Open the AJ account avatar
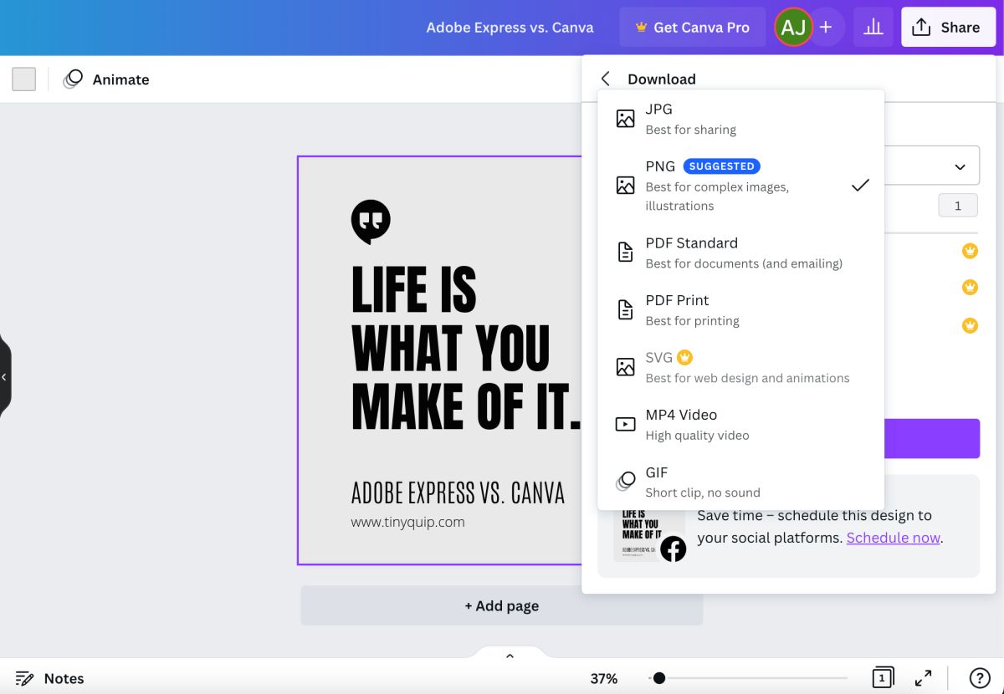 (x=793, y=27)
